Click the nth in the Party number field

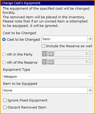click(x=71, y=53)
